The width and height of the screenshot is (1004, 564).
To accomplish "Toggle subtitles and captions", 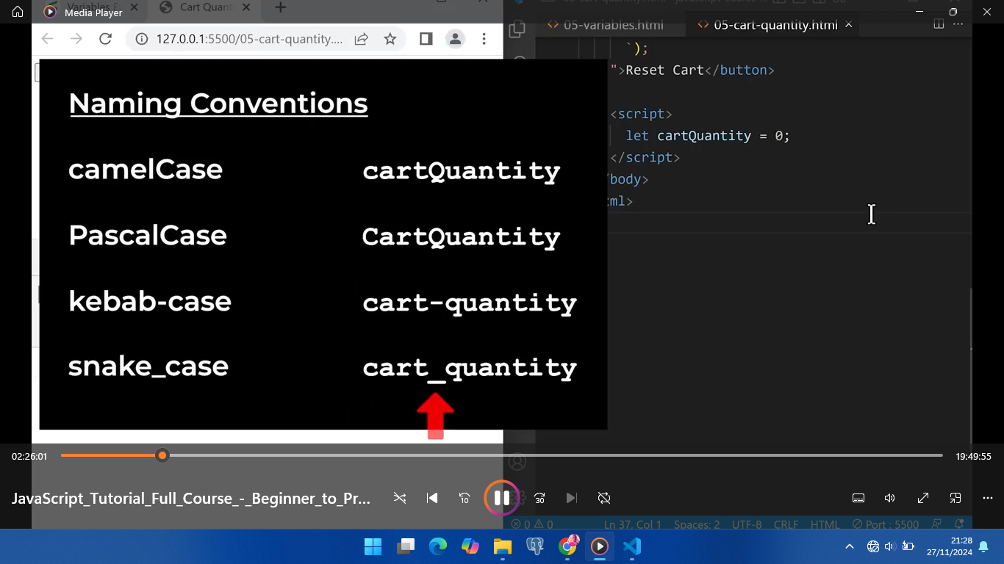I will (x=858, y=498).
